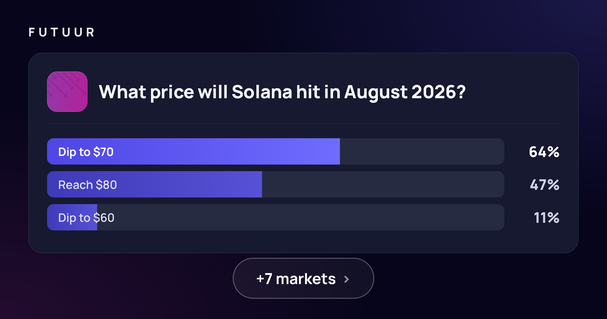
Task: Click the unfilled part of Reach $80 bar
Action: click(x=383, y=184)
